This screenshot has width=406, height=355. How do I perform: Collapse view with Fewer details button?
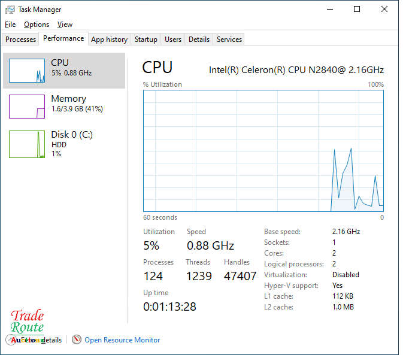coord(34,339)
